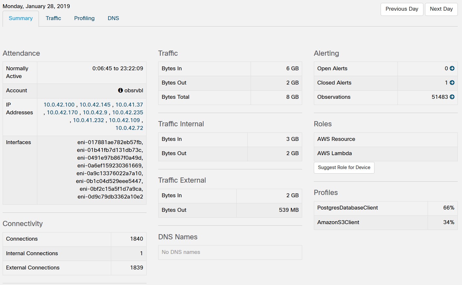Click the info icon beside obsrvbl account

(120, 90)
